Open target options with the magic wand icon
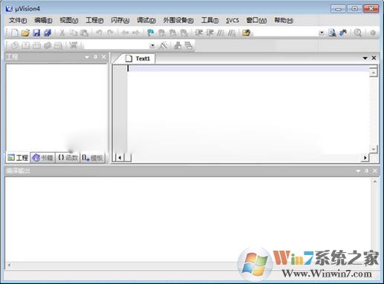The image size is (384, 284). point(163,45)
